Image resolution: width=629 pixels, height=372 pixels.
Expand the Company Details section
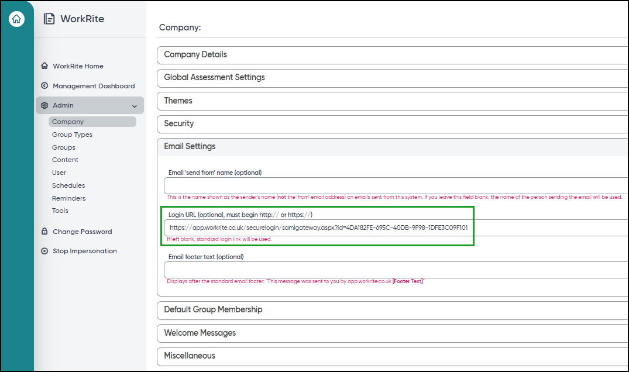pos(393,55)
